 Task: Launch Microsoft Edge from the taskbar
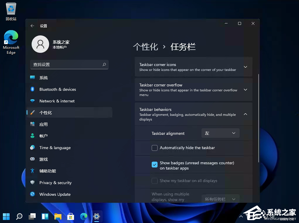pyautogui.click(x=83, y=217)
